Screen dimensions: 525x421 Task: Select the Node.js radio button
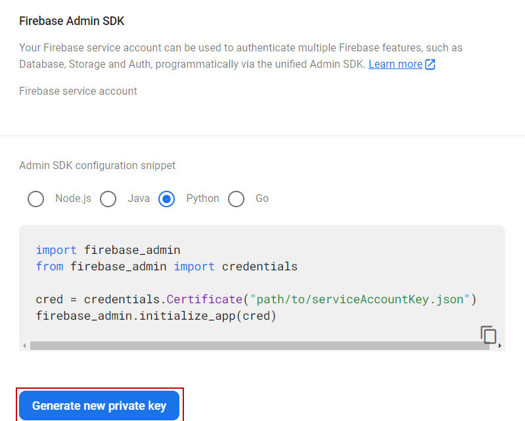(x=36, y=199)
